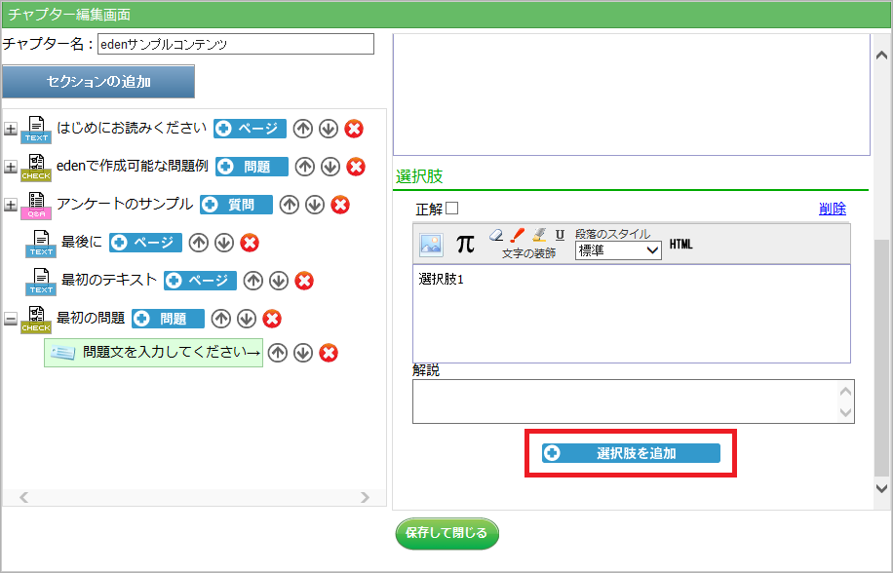Click セクションの追加 button
Screen dimensions: 893x573
[98, 81]
